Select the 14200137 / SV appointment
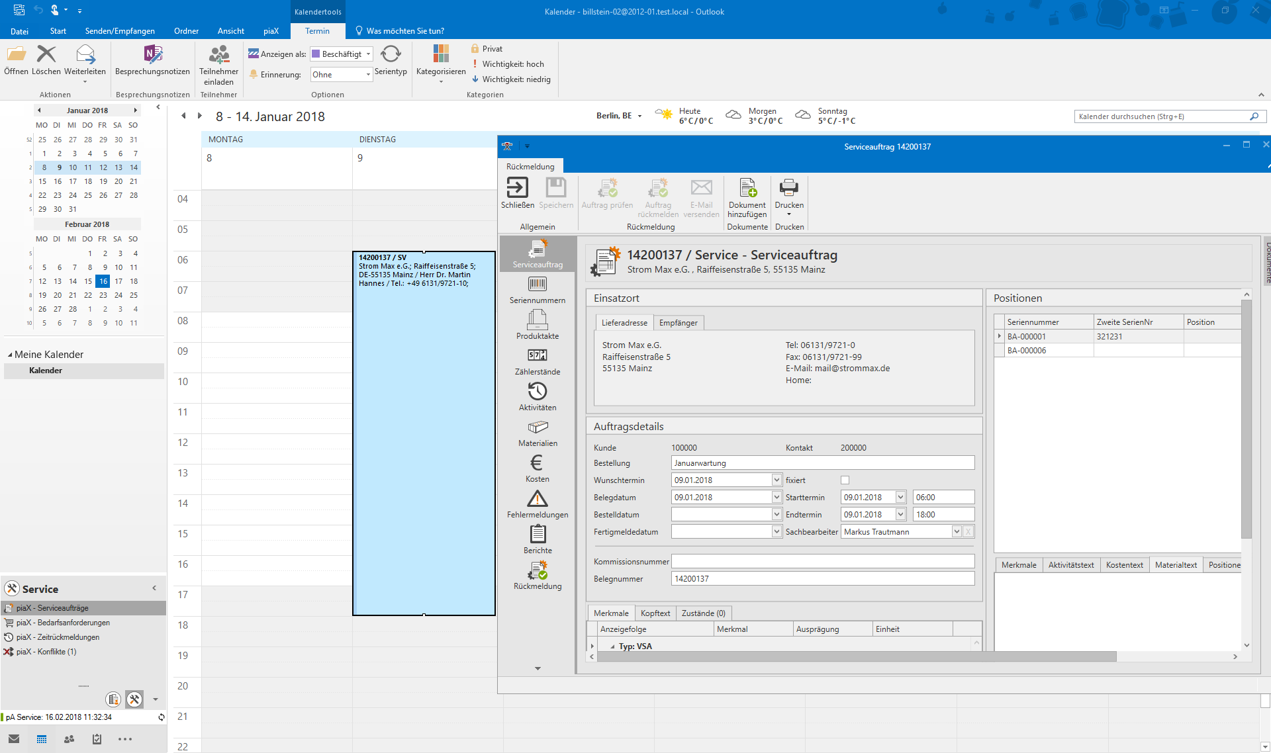This screenshot has width=1271, height=753. [424, 433]
